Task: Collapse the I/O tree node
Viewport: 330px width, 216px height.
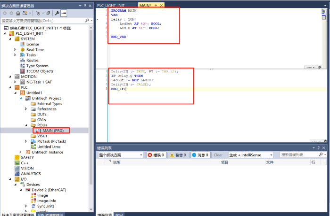Action: [10, 179]
